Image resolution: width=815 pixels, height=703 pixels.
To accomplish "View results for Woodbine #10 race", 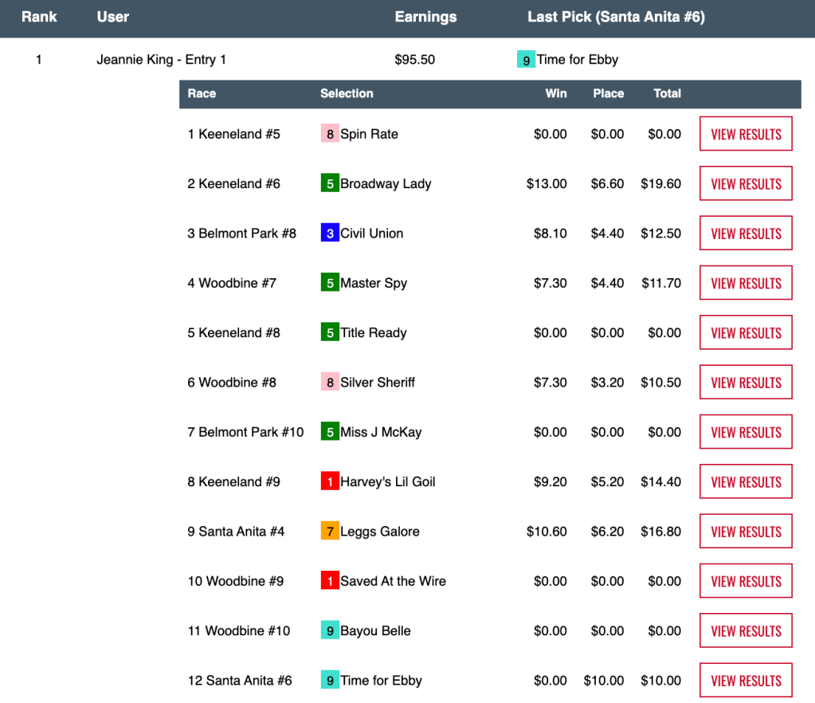I will [x=746, y=630].
